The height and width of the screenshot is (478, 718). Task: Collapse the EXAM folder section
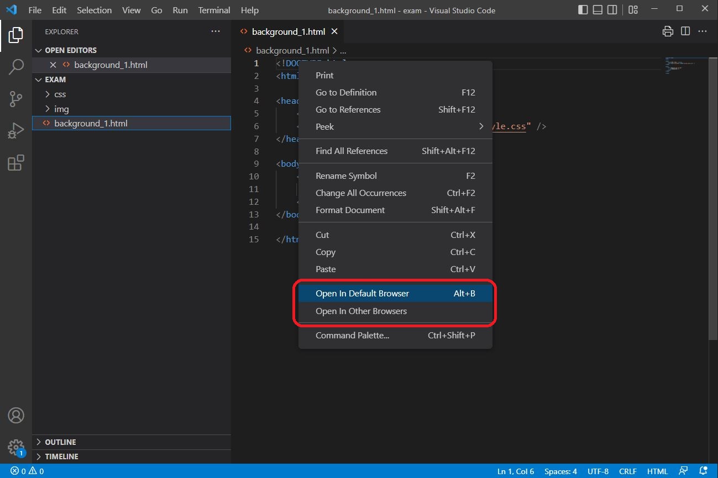pos(132,79)
